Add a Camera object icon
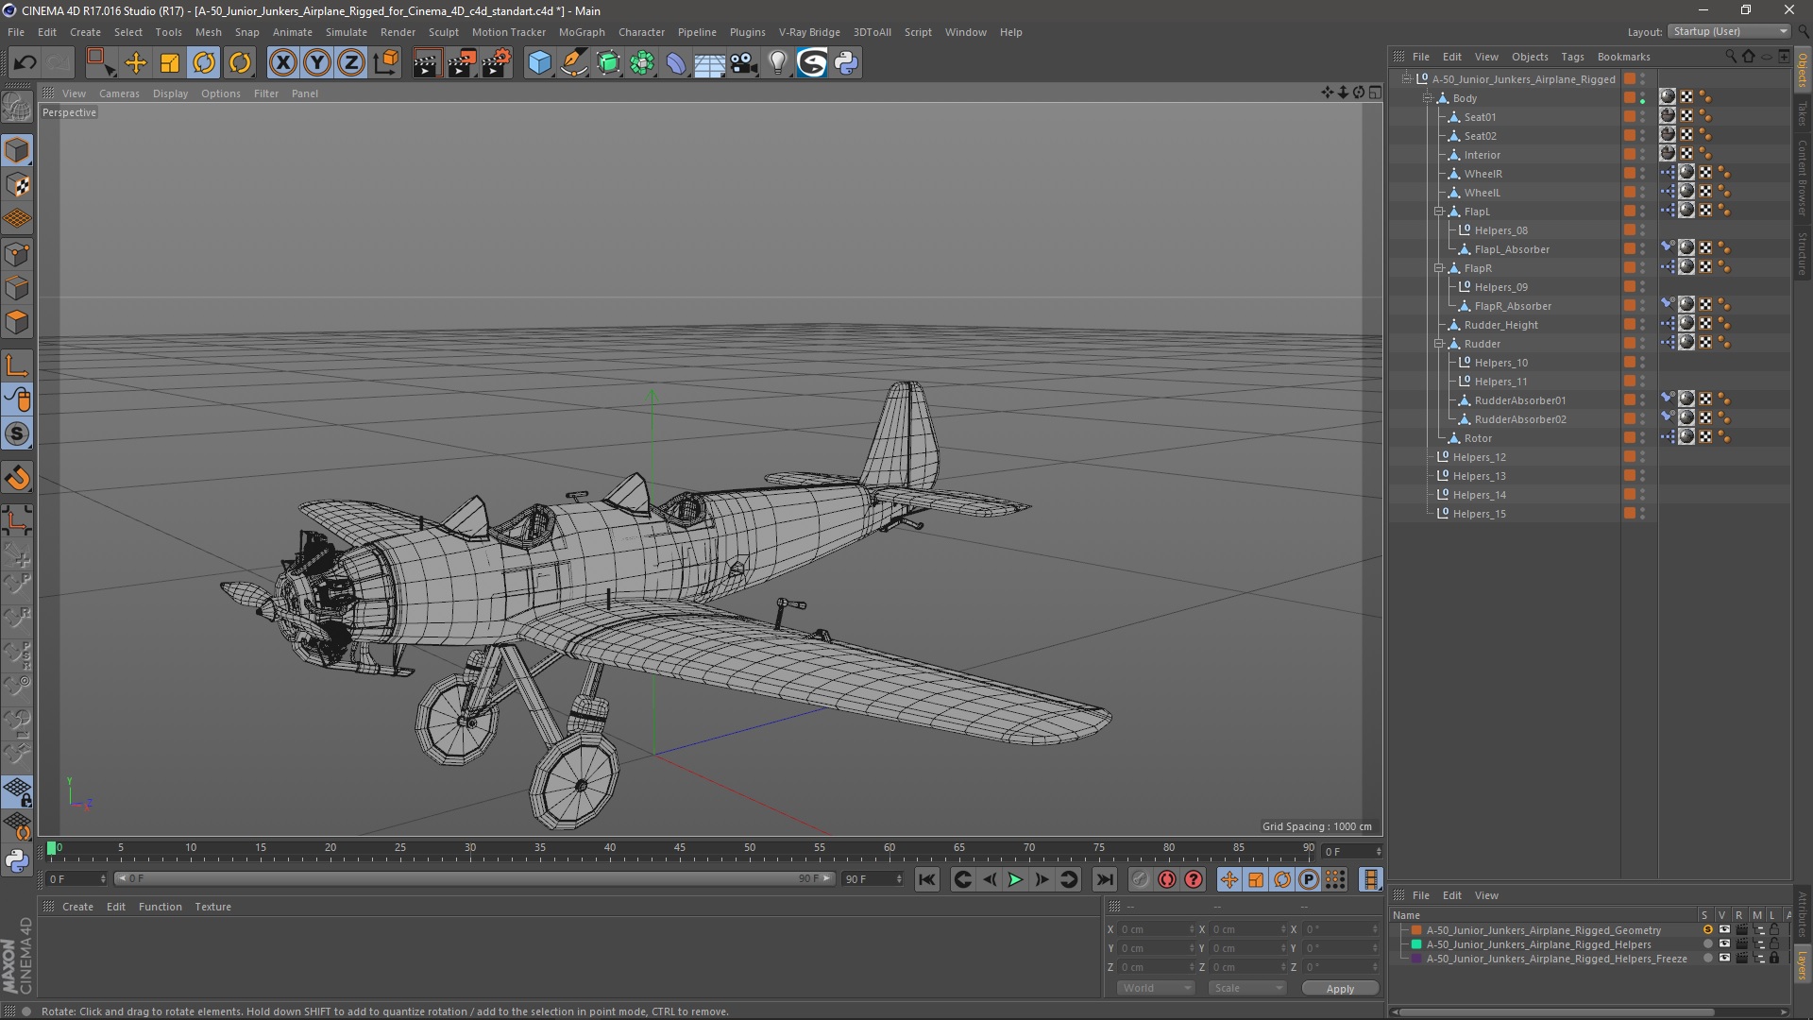 (x=744, y=63)
